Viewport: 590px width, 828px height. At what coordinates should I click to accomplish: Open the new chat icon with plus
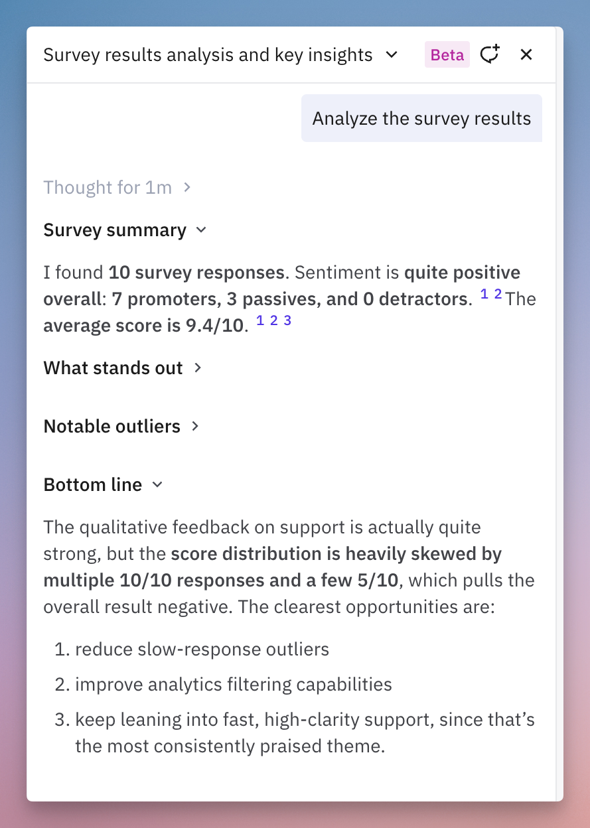[490, 54]
